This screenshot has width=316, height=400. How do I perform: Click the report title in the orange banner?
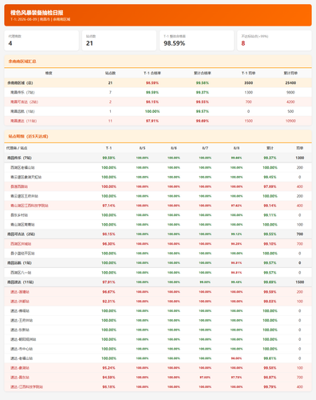coord(37,13)
